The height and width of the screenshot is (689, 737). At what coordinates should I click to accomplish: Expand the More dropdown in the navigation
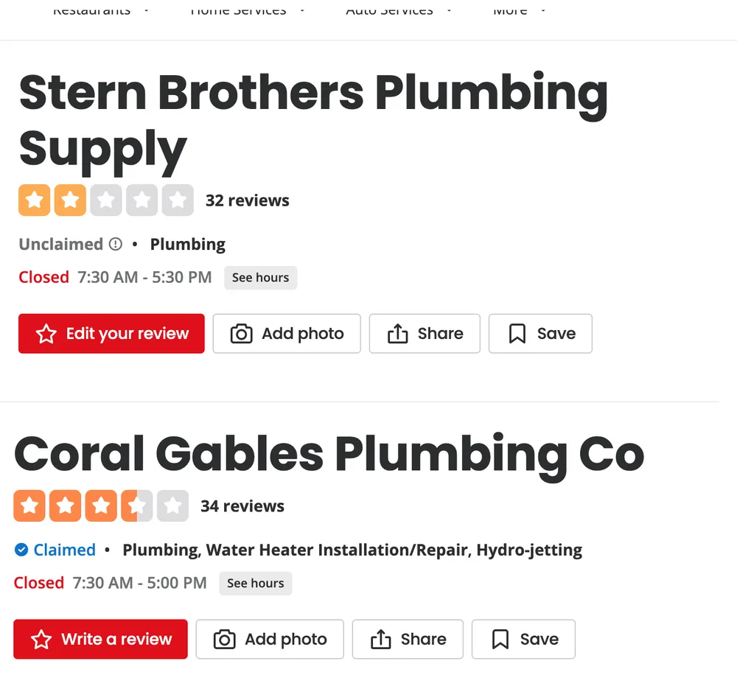[x=542, y=11]
